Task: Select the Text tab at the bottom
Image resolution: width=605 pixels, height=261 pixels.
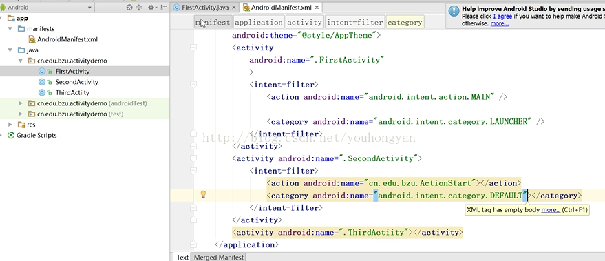Action: (182, 257)
